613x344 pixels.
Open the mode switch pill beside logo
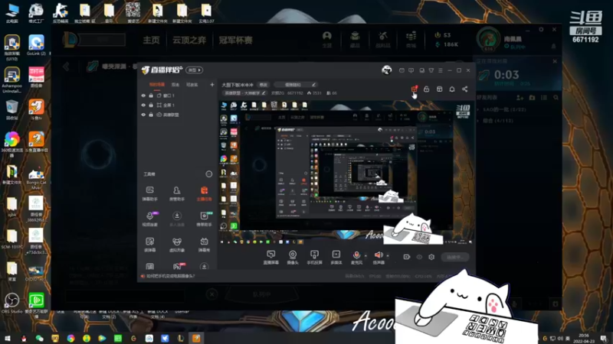pyautogui.click(x=195, y=70)
